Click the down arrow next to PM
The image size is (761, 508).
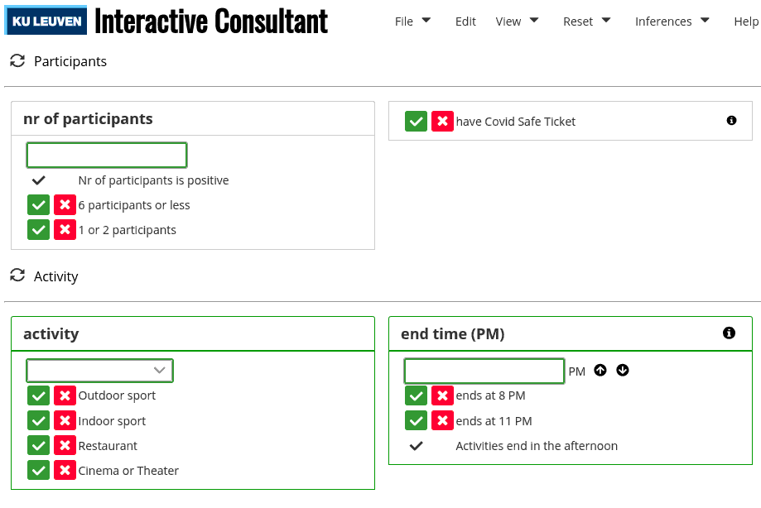point(623,371)
